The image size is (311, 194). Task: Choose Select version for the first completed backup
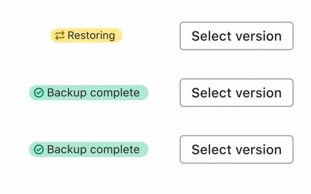[236, 93]
